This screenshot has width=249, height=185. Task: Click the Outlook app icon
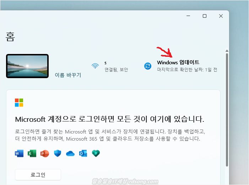pyautogui.click(x=83, y=153)
